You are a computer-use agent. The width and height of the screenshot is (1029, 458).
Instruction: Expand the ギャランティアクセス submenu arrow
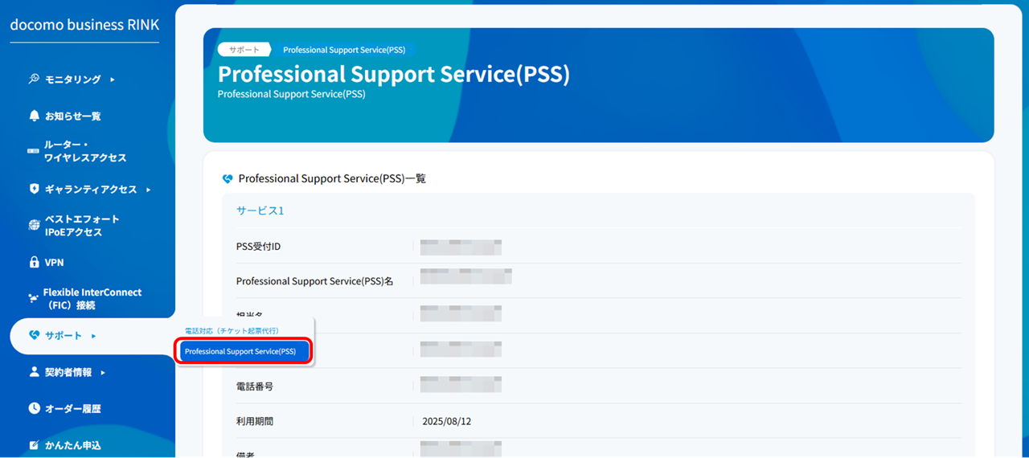148,190
